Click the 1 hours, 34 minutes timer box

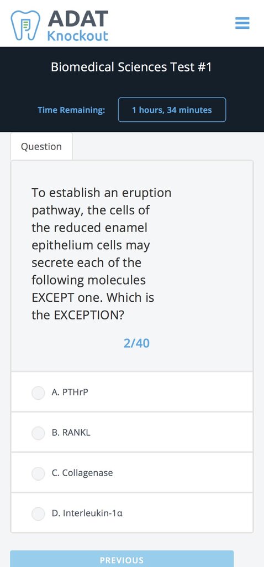point(172,110)
